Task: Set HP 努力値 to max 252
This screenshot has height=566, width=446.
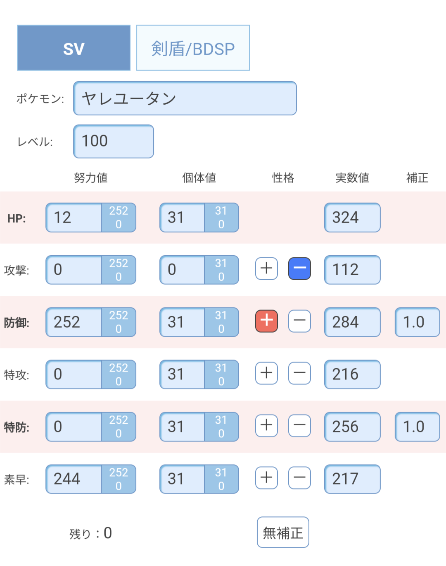Action: tap(119, 211)
